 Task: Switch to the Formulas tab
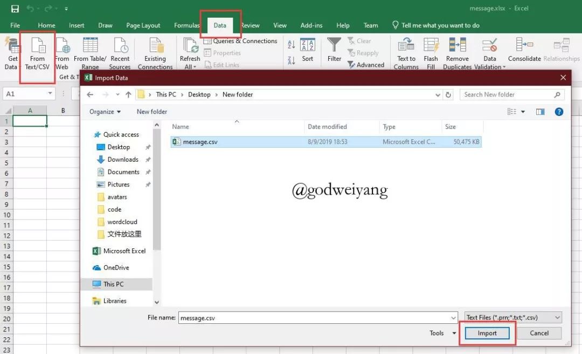(x=186, y=25)
